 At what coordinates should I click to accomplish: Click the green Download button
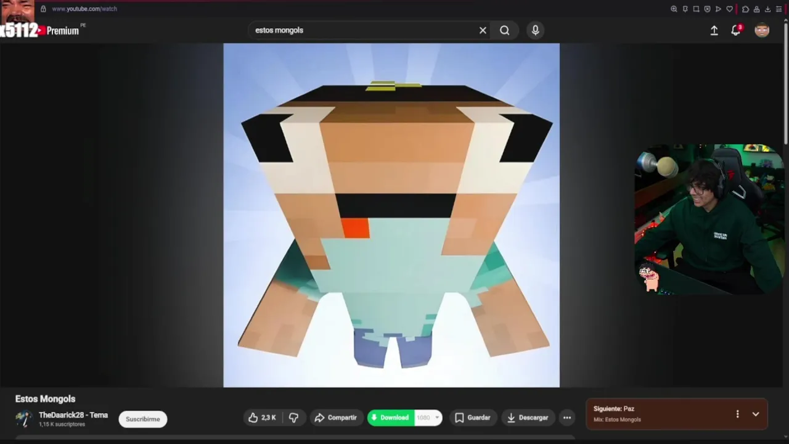[391, 418]
